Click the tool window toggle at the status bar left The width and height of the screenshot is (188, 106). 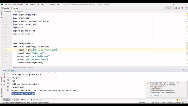pos(1,102)
